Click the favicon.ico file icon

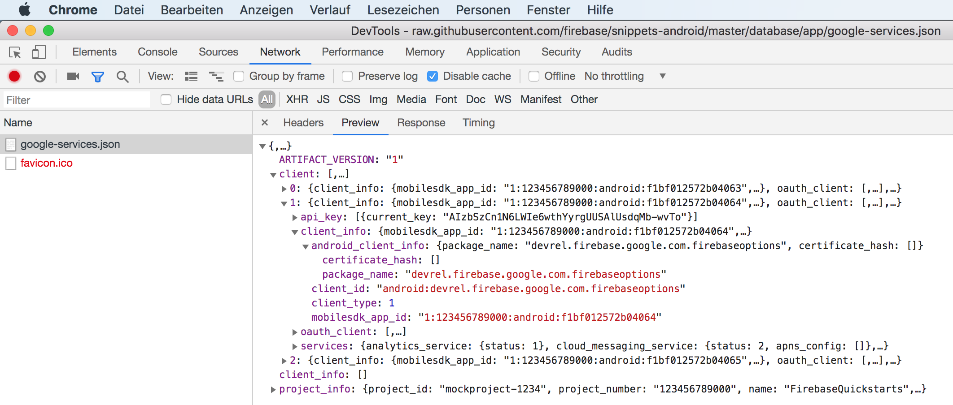click(11, 163)
